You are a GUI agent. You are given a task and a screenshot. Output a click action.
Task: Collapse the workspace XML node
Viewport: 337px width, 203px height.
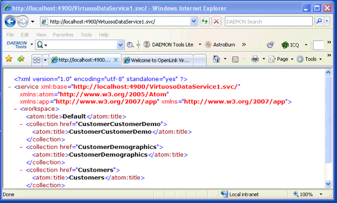click(16, 109)
